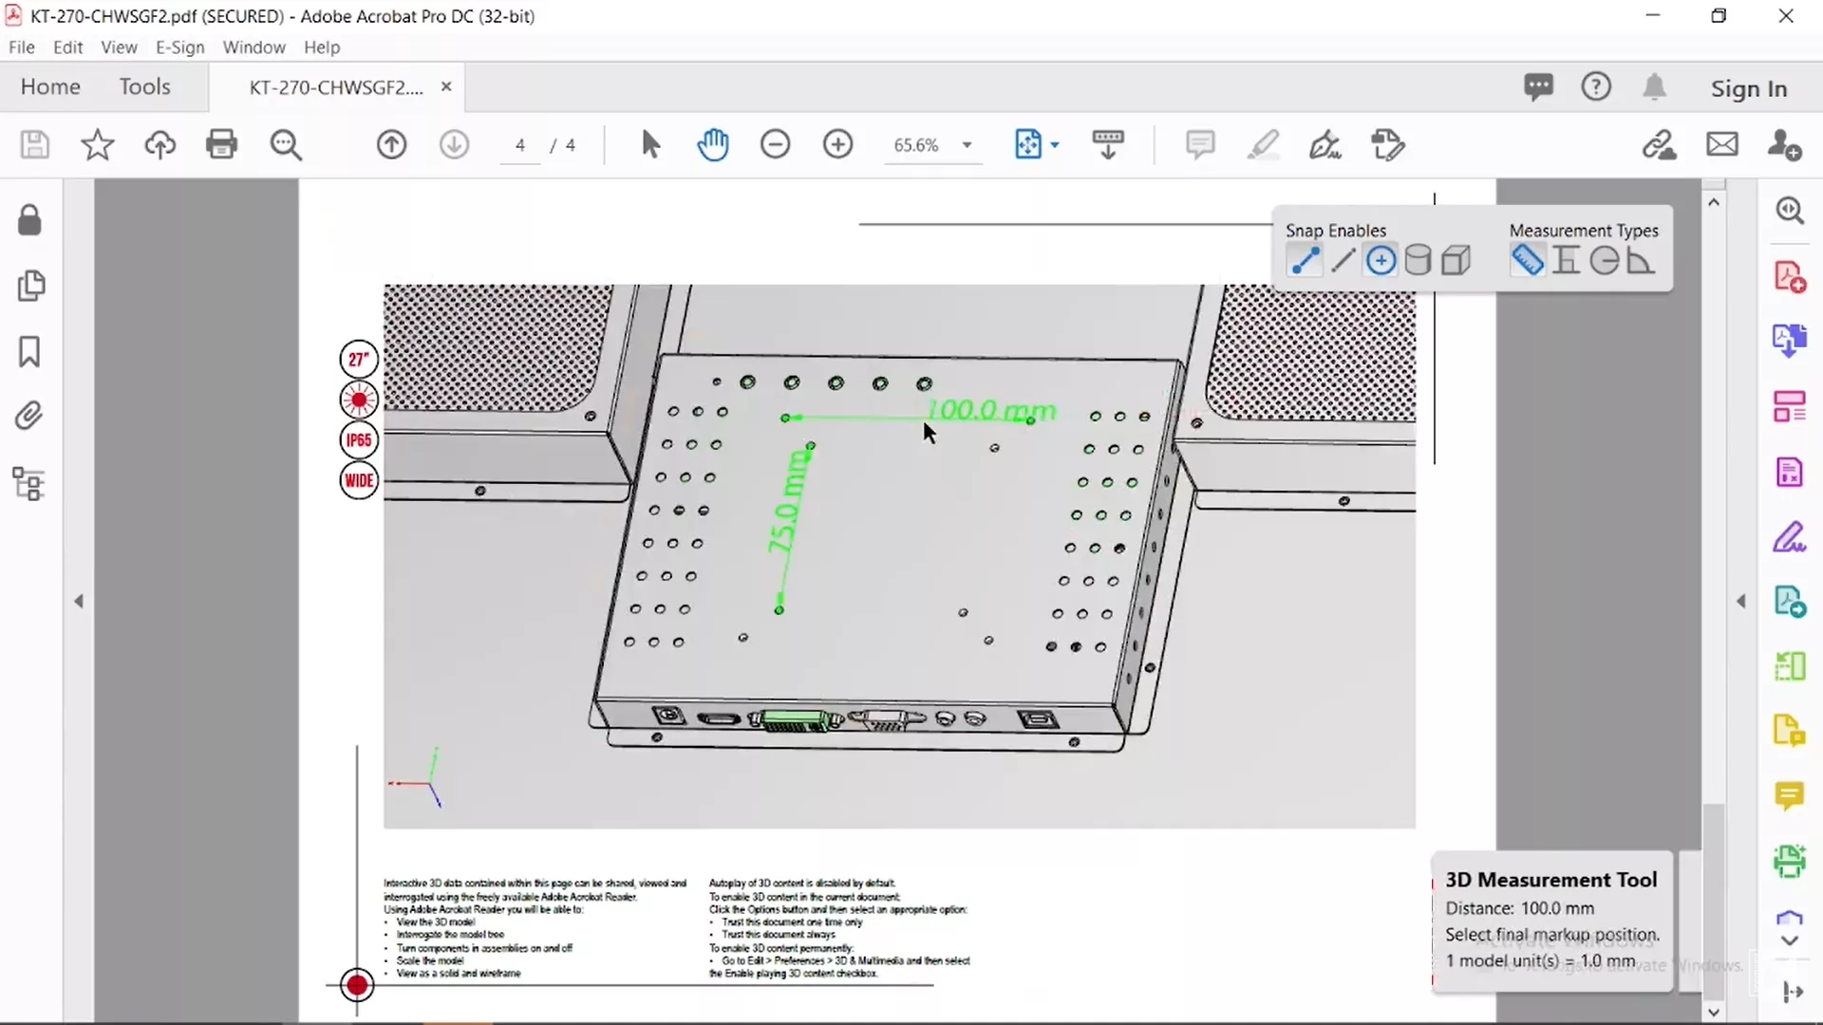Switch to the Home tab

pos(51,86)
